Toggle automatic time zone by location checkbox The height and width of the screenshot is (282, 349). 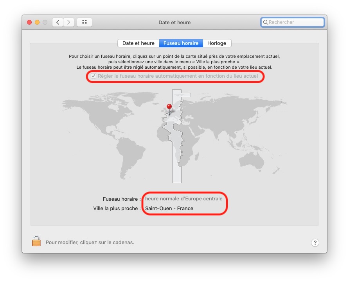tap(94, 76)
